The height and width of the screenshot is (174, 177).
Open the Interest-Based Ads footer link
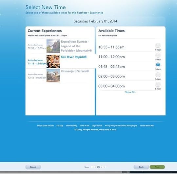click(147, 126)
